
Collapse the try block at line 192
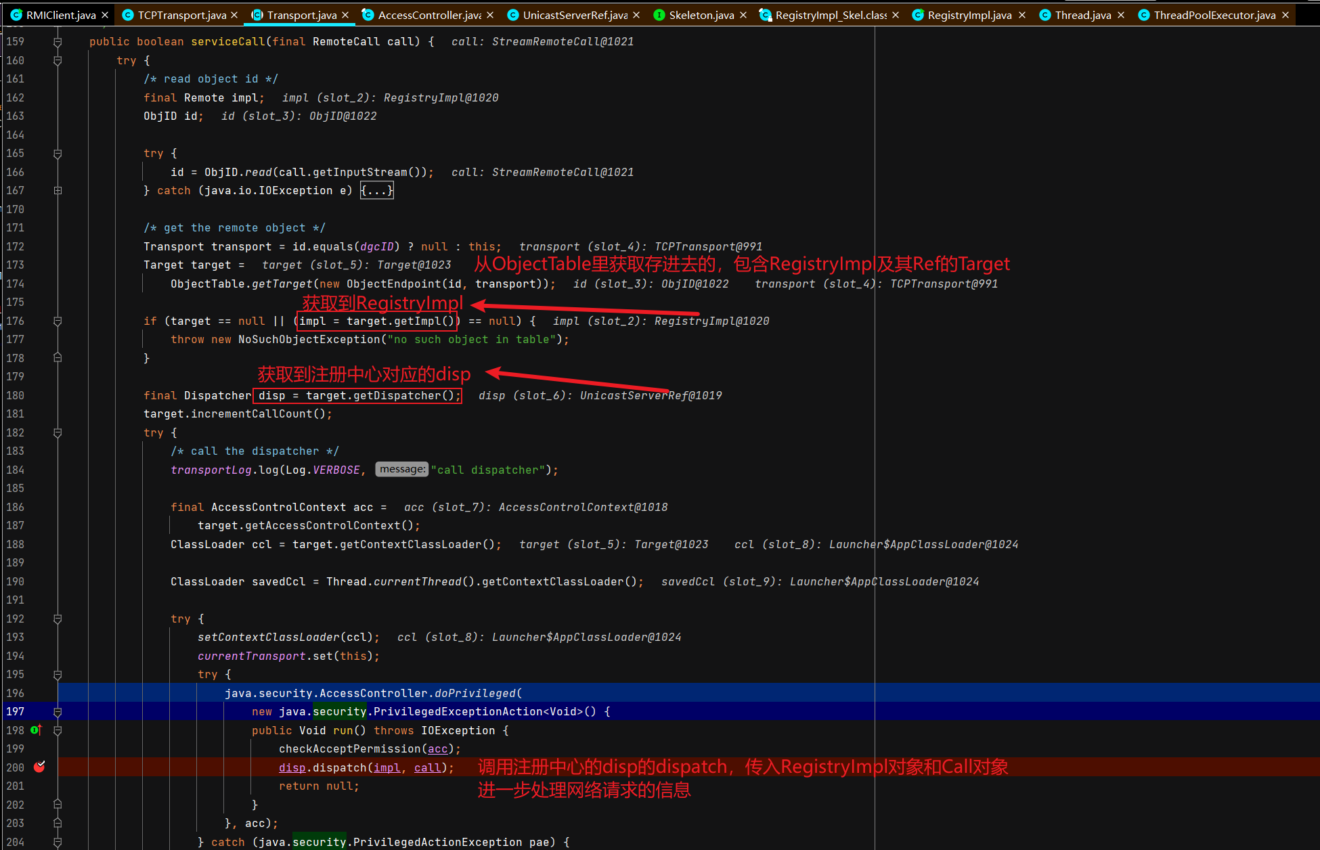tap(58, 619)
